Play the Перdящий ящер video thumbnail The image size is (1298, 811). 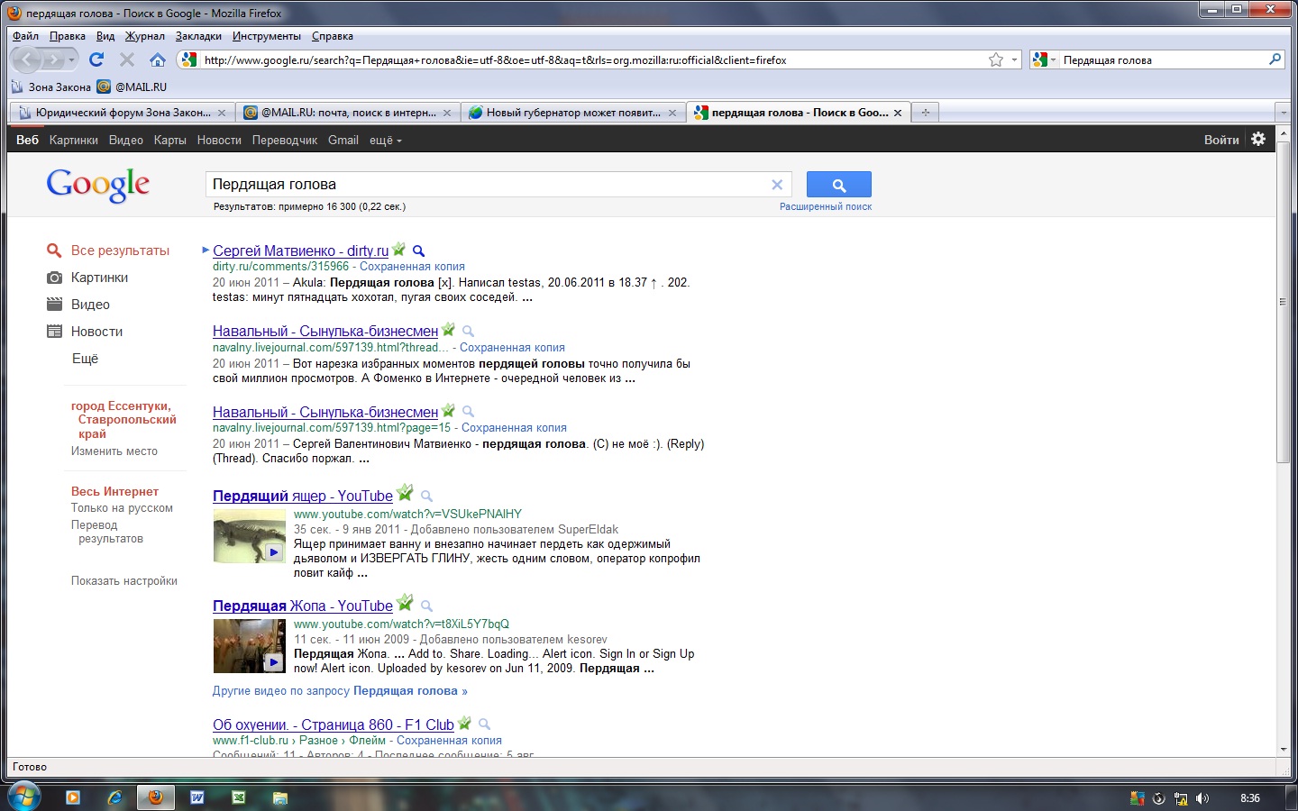(x=250, y=536)
